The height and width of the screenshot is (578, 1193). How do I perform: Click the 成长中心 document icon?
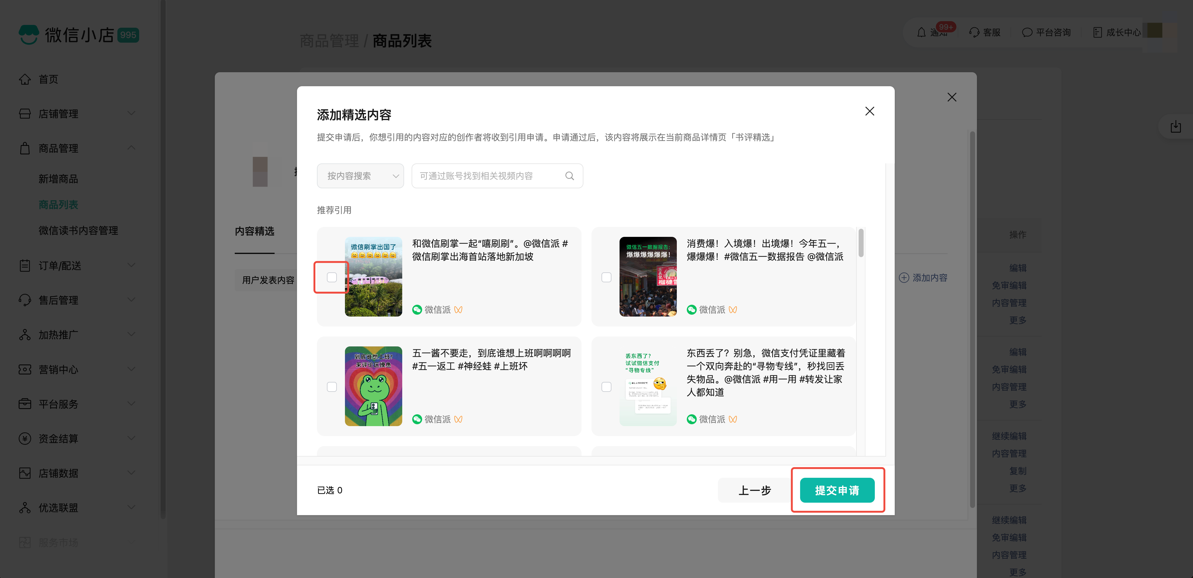point(1098,32)
